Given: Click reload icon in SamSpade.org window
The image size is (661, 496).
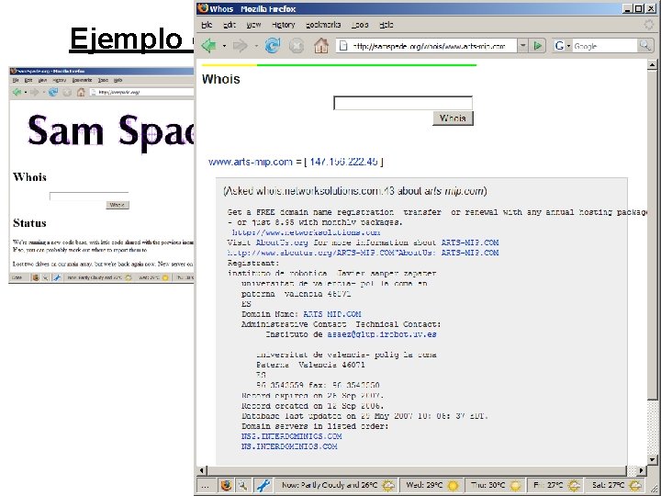Looking at the screenshot, I should [52, 92].
